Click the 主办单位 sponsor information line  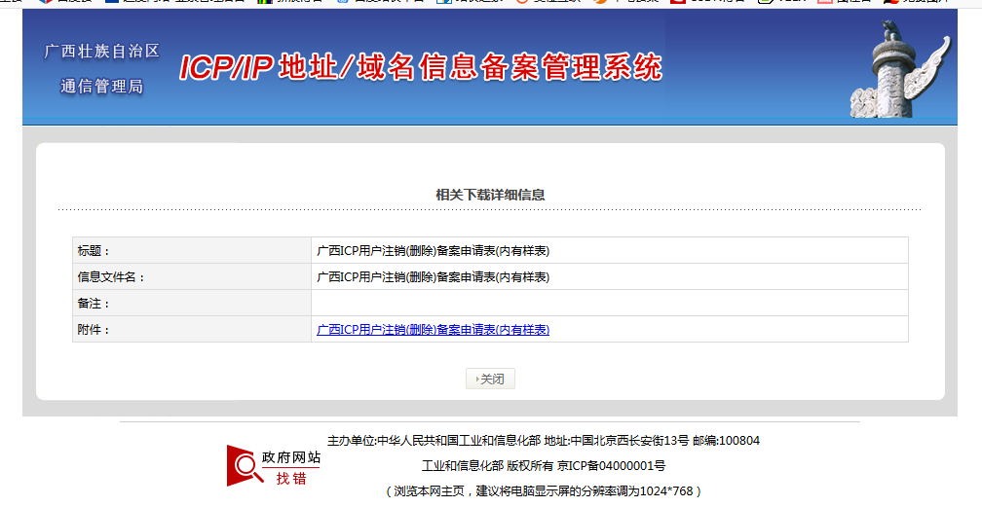[543, 441]
